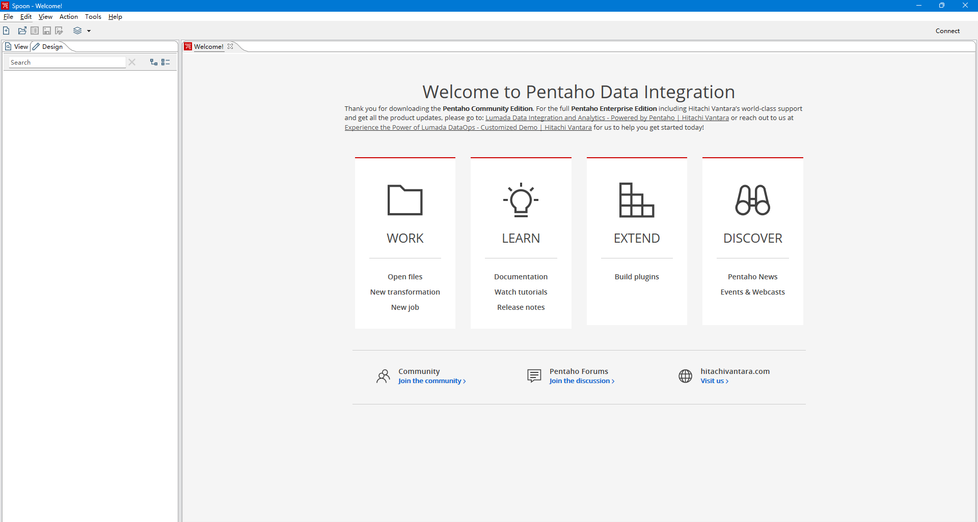This screenshot has width=978, height=522.
Task: Click the Community label text
Action: point(419,371)
